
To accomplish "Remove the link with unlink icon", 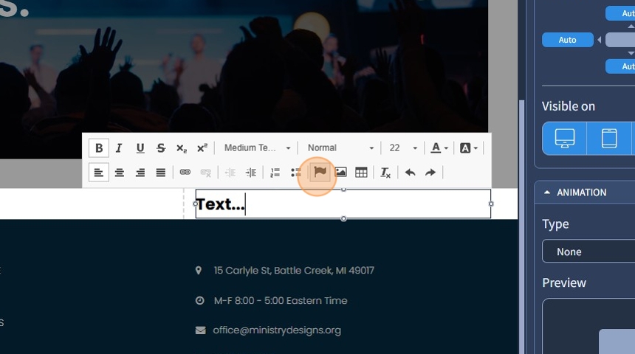I will 206,173.
